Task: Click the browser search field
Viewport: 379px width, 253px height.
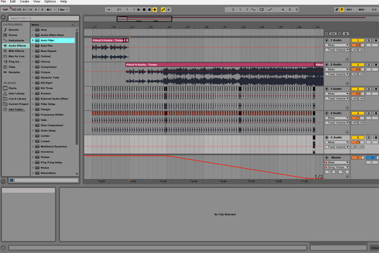Action: [44, 18]
